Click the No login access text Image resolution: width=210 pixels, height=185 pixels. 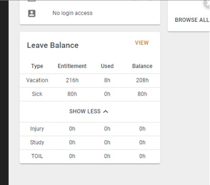[72, 13]
